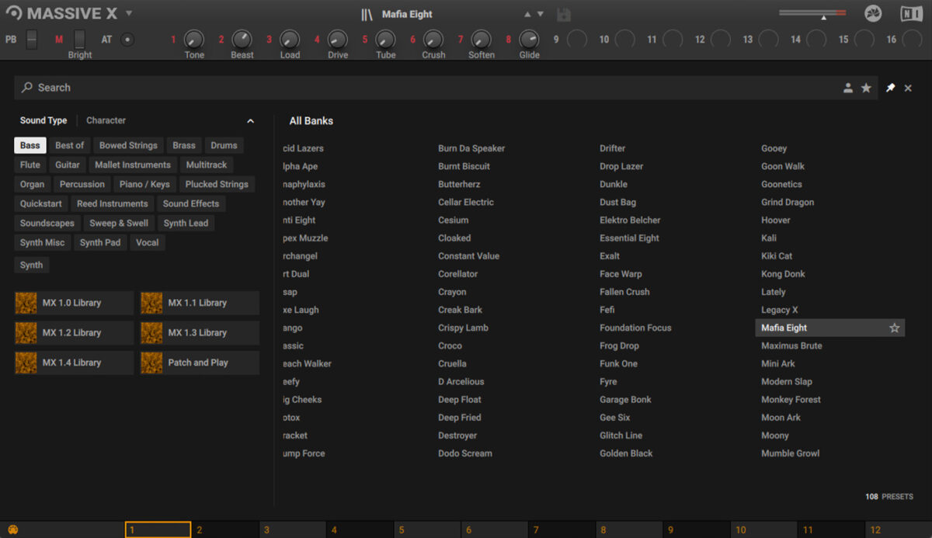Click the Native Instruments NI logo
The height and width of the screenshot is (538, 932).
911,14
